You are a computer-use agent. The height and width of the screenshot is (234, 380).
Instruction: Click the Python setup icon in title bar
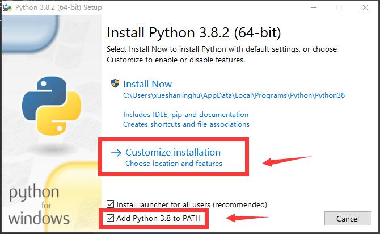[7, 7]
